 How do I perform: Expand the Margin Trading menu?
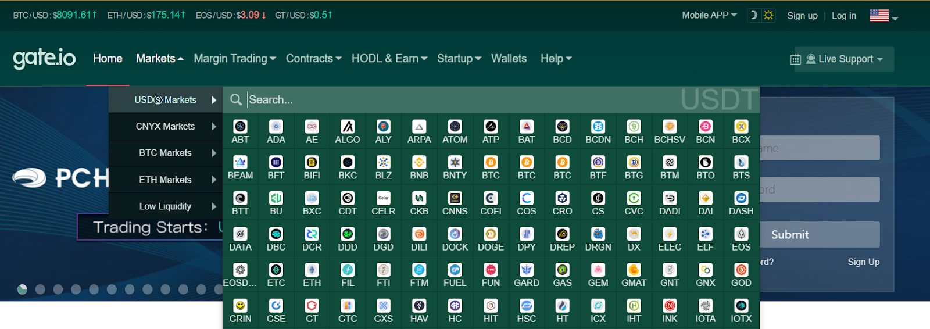[235, 59]
